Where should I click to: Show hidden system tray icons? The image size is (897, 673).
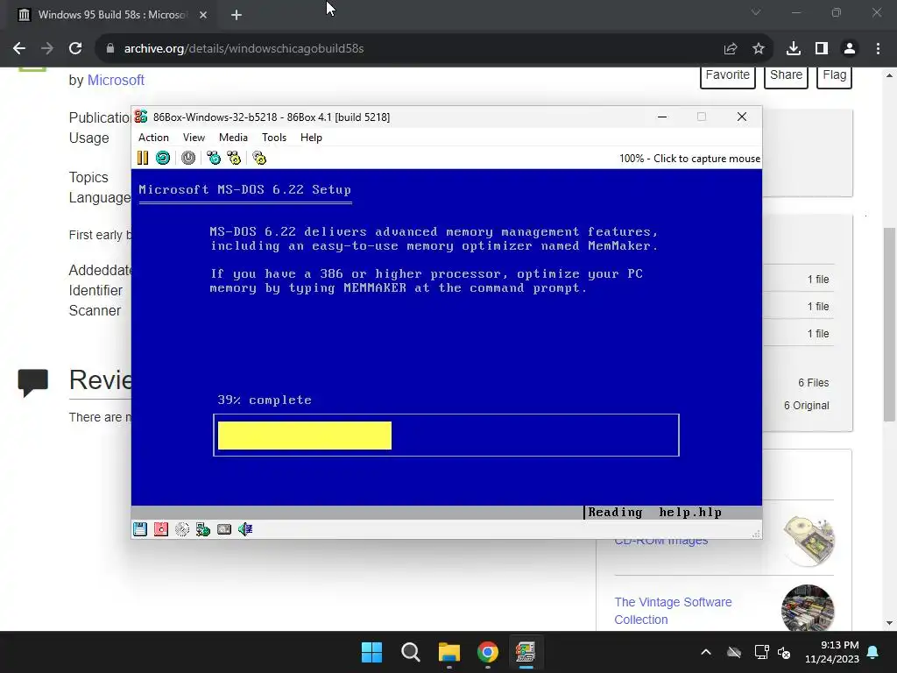706,652
